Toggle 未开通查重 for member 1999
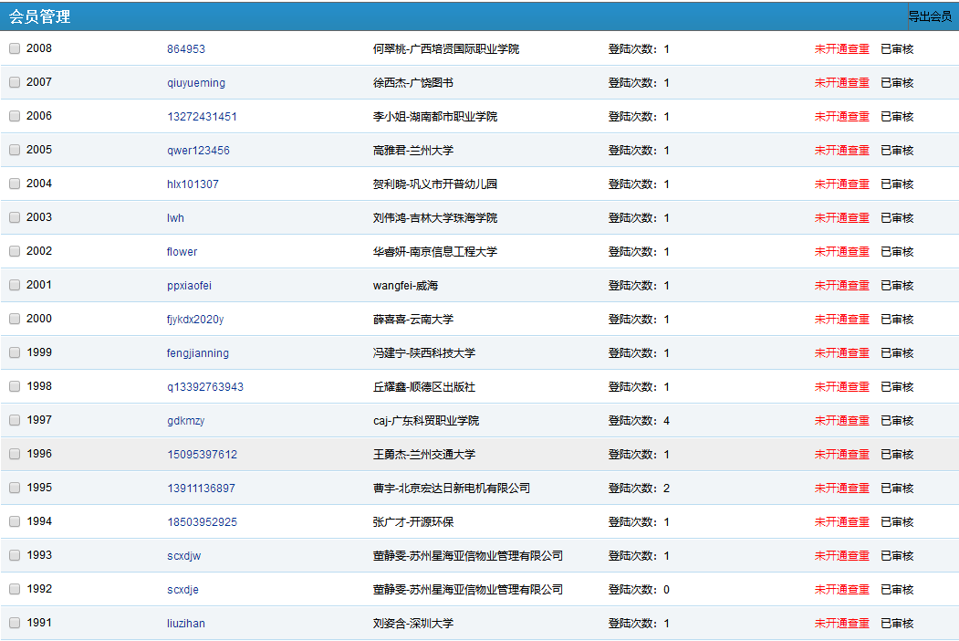 tap(841, 353)
